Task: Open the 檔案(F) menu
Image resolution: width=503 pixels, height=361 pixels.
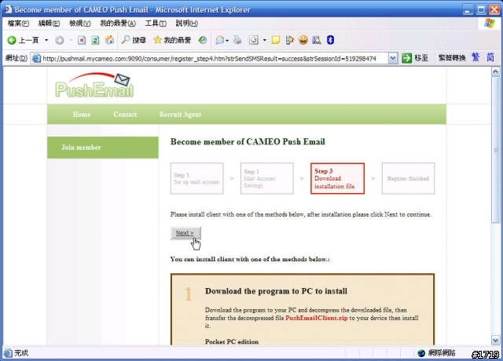Action: click(18, 24)
